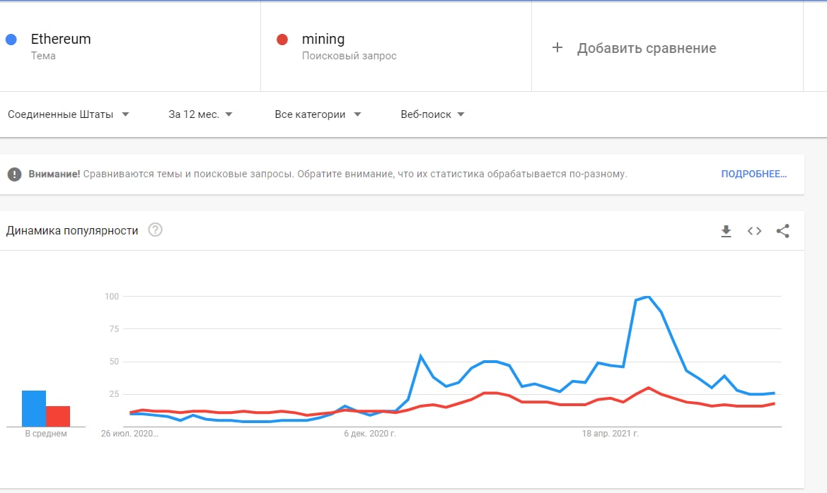Image resolution: width=827 pixels, height=493 pixels.
Task: Open the Веб-поиск search type dropdown
Action: coord(432,114)
